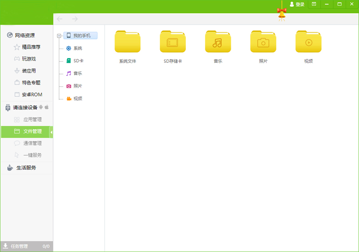Open 任务管理 at the bottom left
Viewport: 359px width, 252px height.
tap(19, 246)
